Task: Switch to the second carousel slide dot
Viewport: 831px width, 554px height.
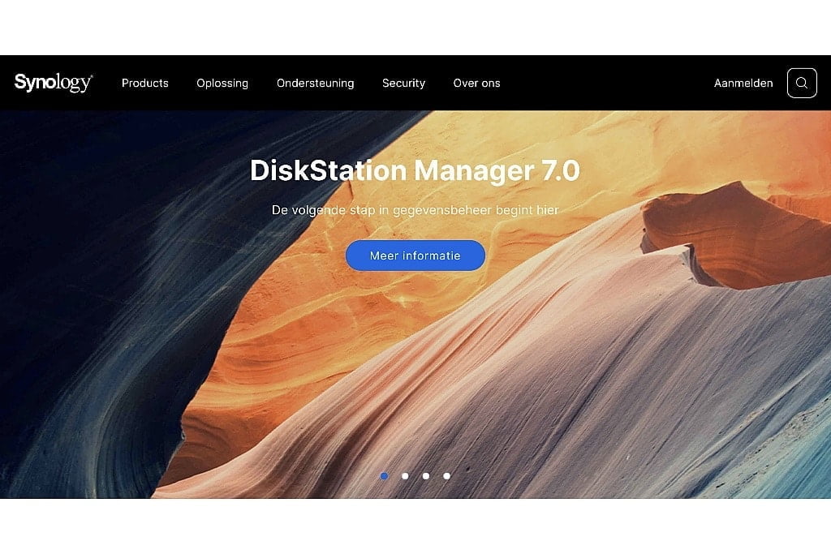Action: (405, 476)
